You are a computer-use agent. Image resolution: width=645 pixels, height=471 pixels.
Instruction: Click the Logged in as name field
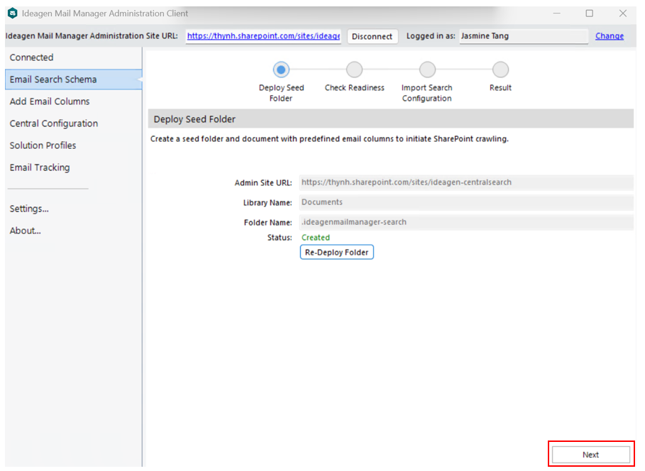[x=523, y=36]
